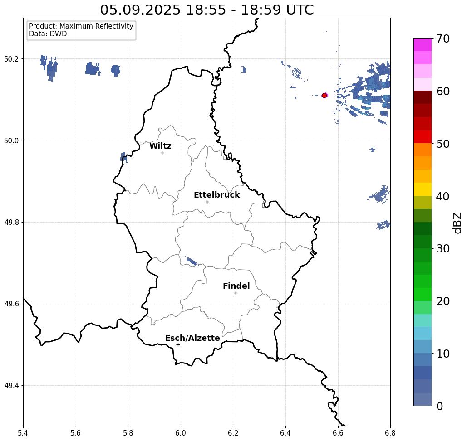
Task: Click the small radar echo inside Luxembourg
Action: (191, 261)
